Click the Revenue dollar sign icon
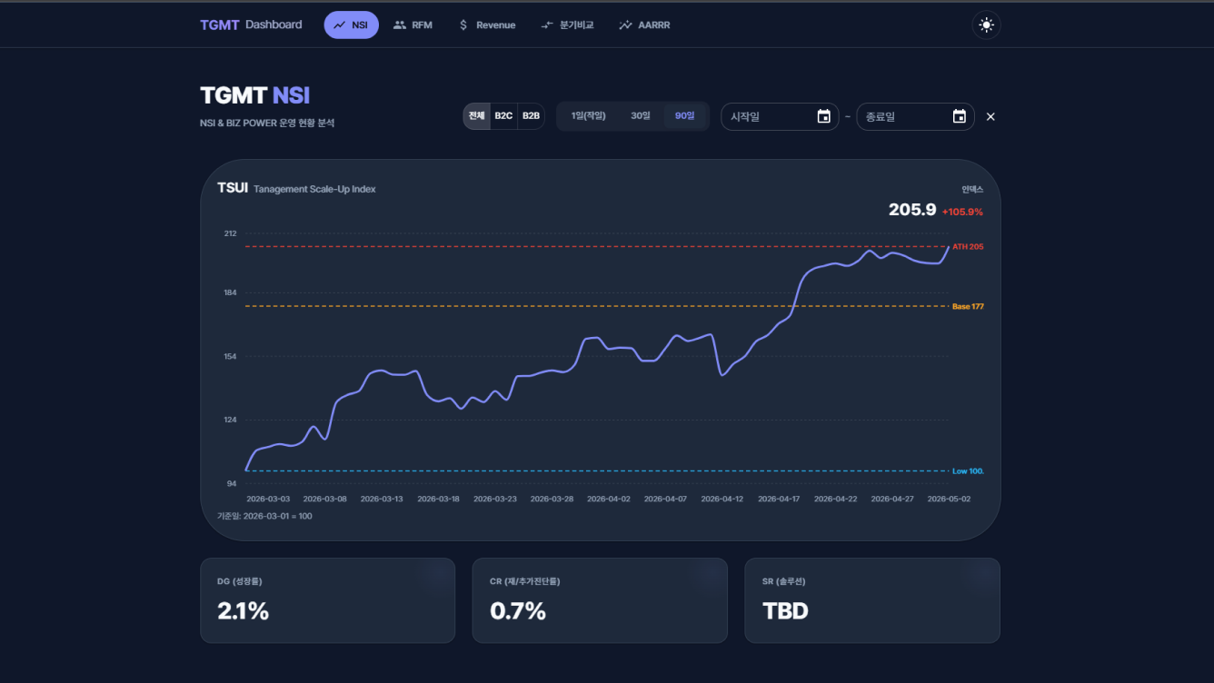Screen dimensions: 1214x683 click(463, 25)
